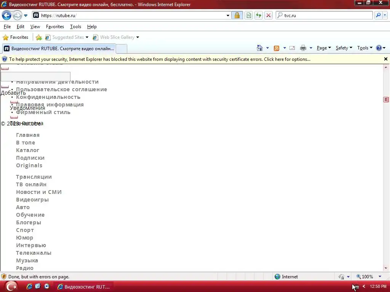Click the Rutube site icon in address bar
Image resolution: width=390 pixels, height=292 pixels.
(x=36, y=15)
